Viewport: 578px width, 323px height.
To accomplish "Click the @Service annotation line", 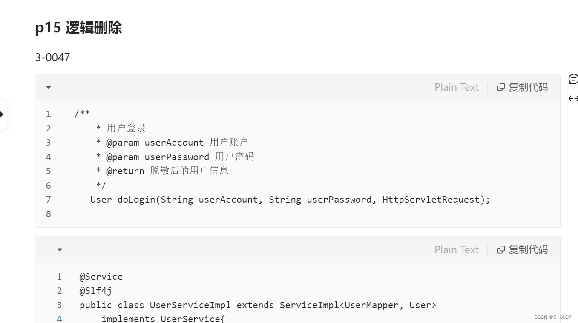I will point(101,277).
